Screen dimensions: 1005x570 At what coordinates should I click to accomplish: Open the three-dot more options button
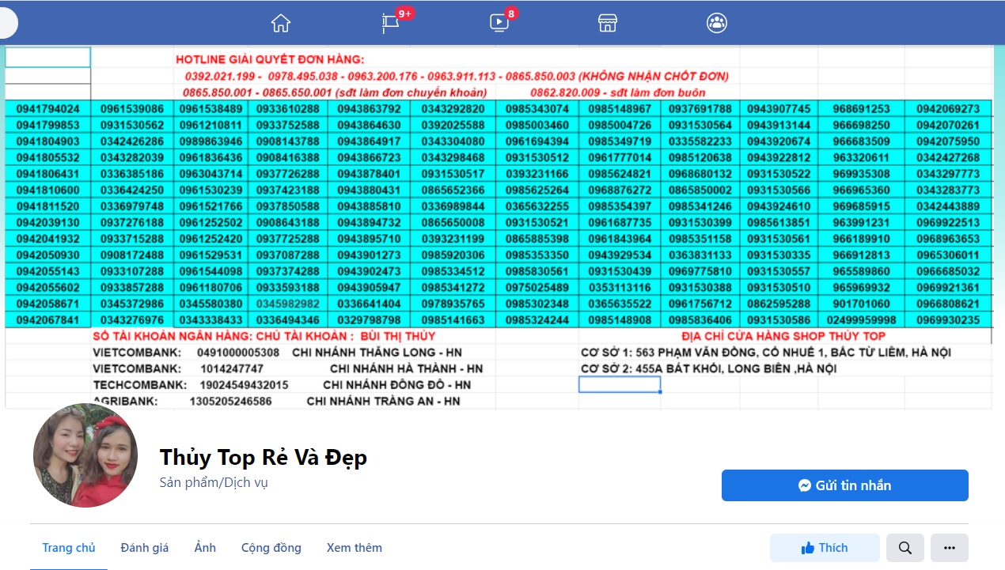pos(950,548)
